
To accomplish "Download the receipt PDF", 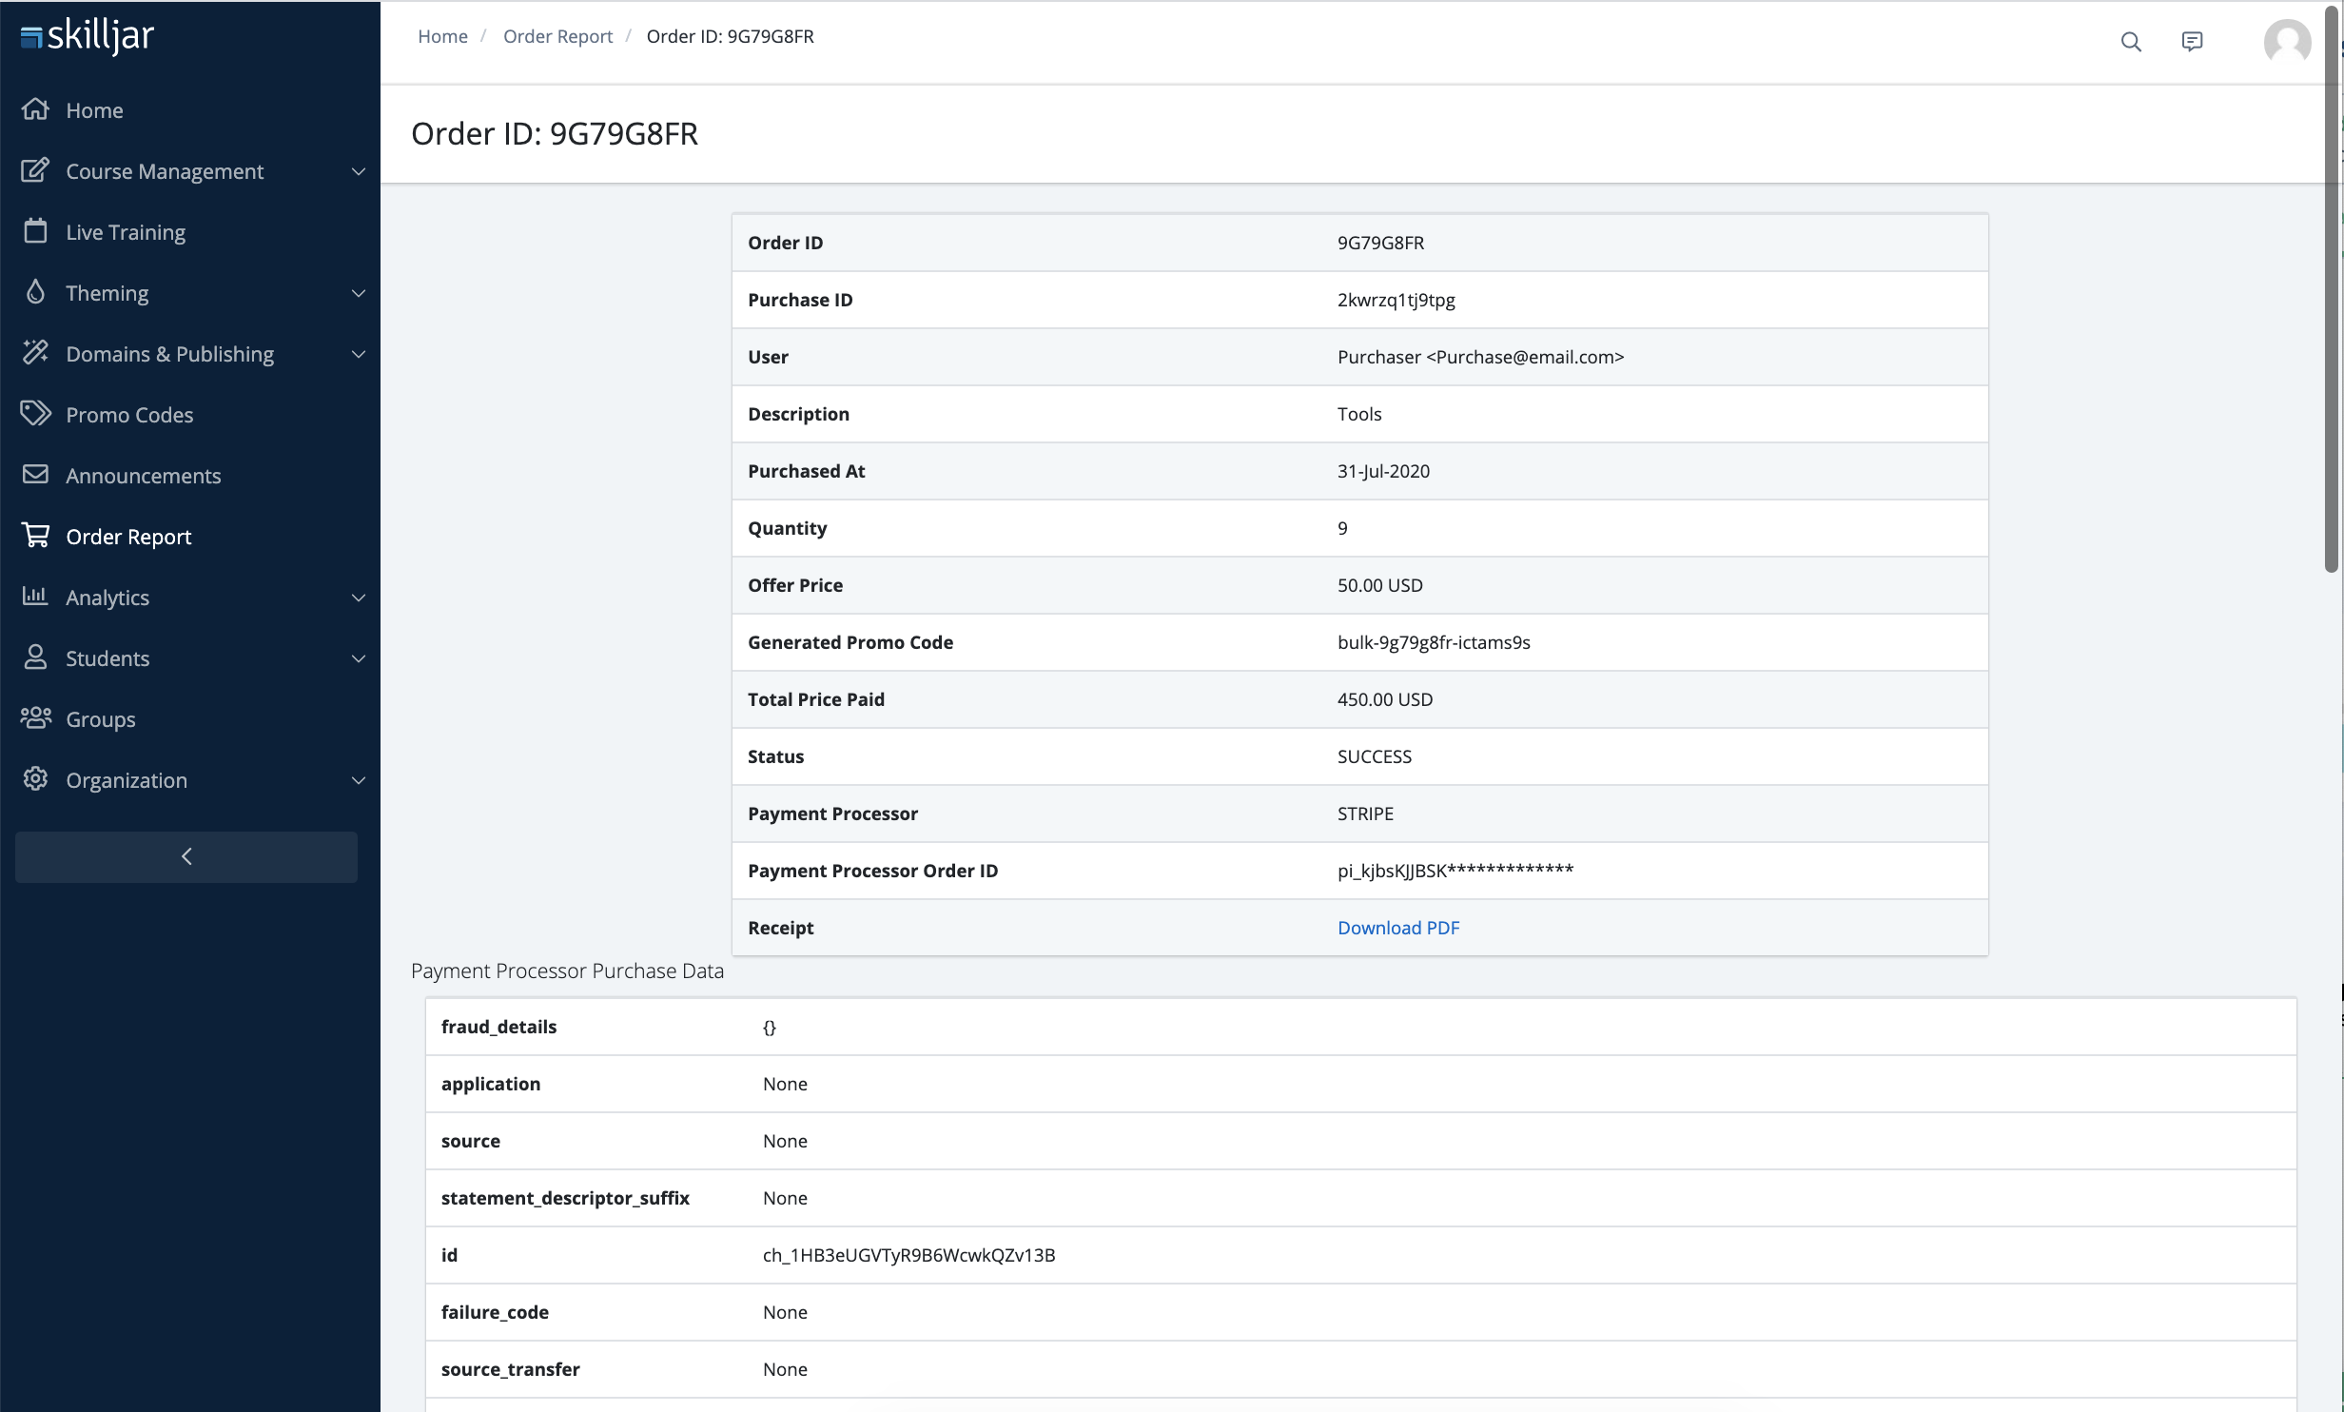I will [1397, 928].
